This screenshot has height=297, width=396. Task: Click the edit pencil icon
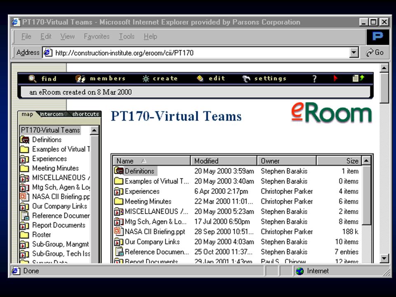pyautogui.click(x=200, y=78)
